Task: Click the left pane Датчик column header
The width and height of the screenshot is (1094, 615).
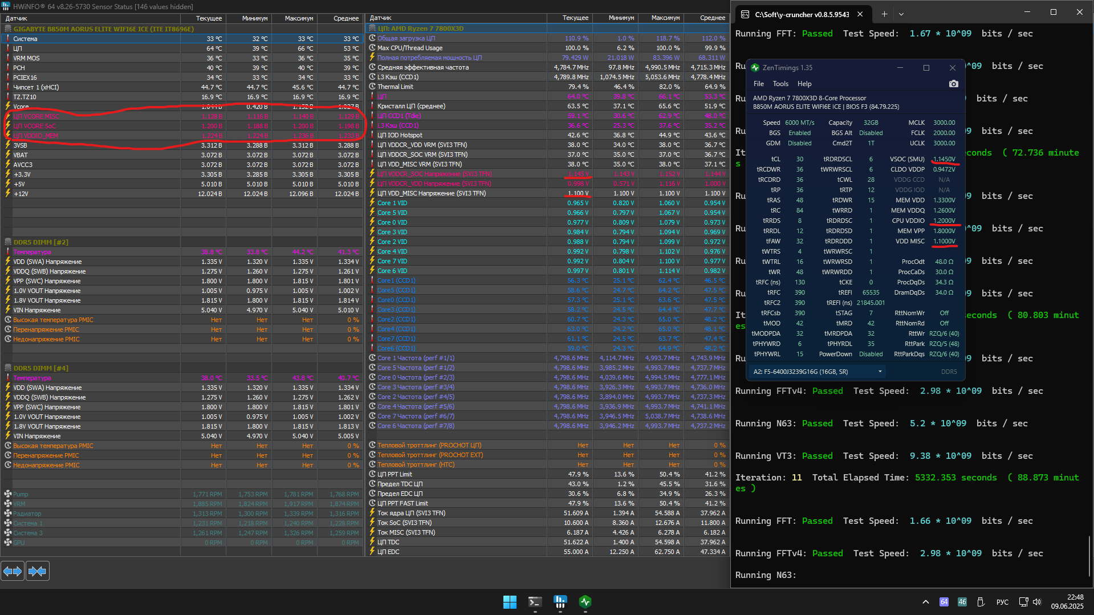Action: [91, 18]
